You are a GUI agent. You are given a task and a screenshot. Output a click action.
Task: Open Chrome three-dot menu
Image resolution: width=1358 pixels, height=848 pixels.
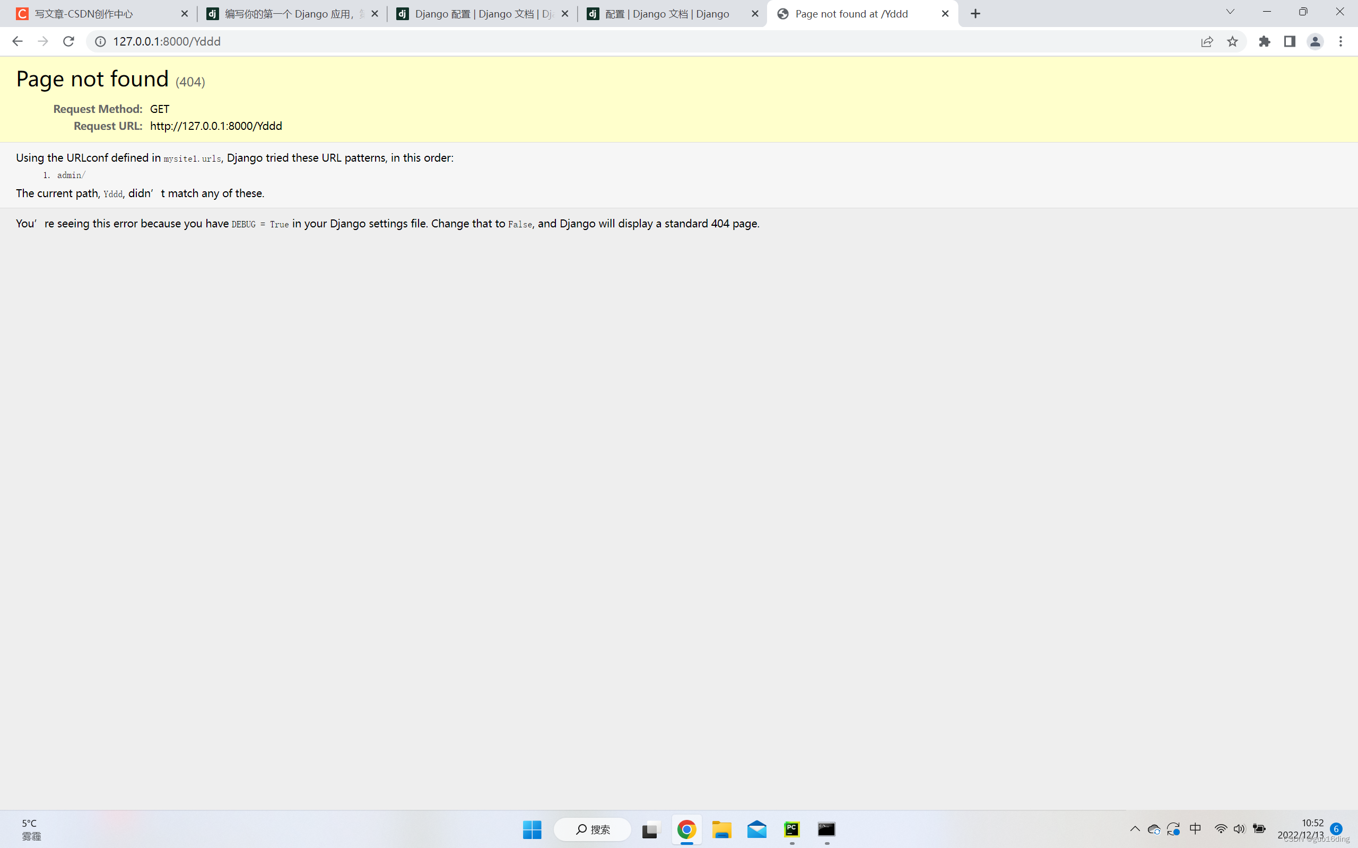tap(1340, 41)
